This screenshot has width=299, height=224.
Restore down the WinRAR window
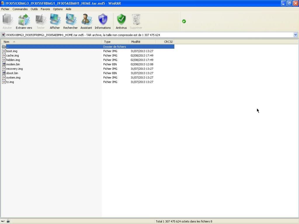coord(290,3)
